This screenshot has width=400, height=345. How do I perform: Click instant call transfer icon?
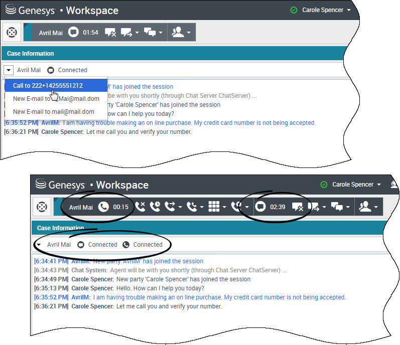170,207
